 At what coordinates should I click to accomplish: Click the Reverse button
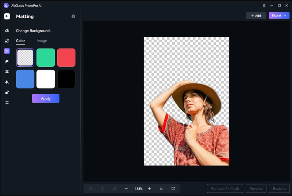click(256, 188)
